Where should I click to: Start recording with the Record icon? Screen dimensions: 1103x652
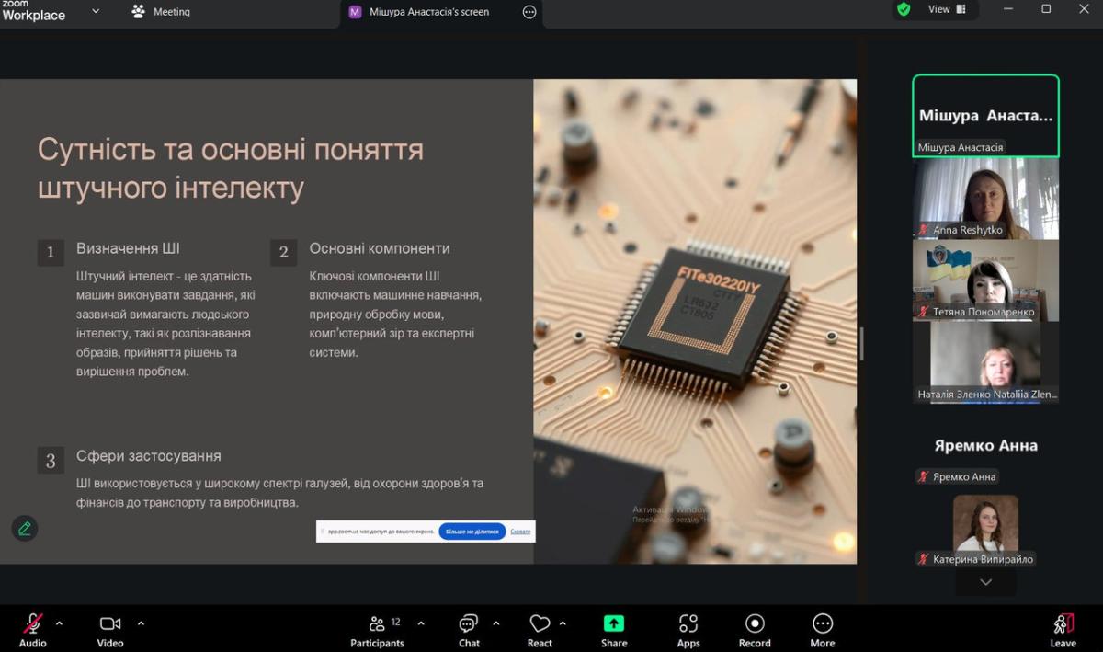point(755,623)
